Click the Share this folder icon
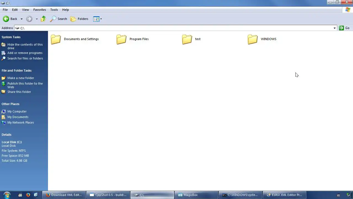The width and height of the screenshot is (353, 199). (x=4, y=92)
